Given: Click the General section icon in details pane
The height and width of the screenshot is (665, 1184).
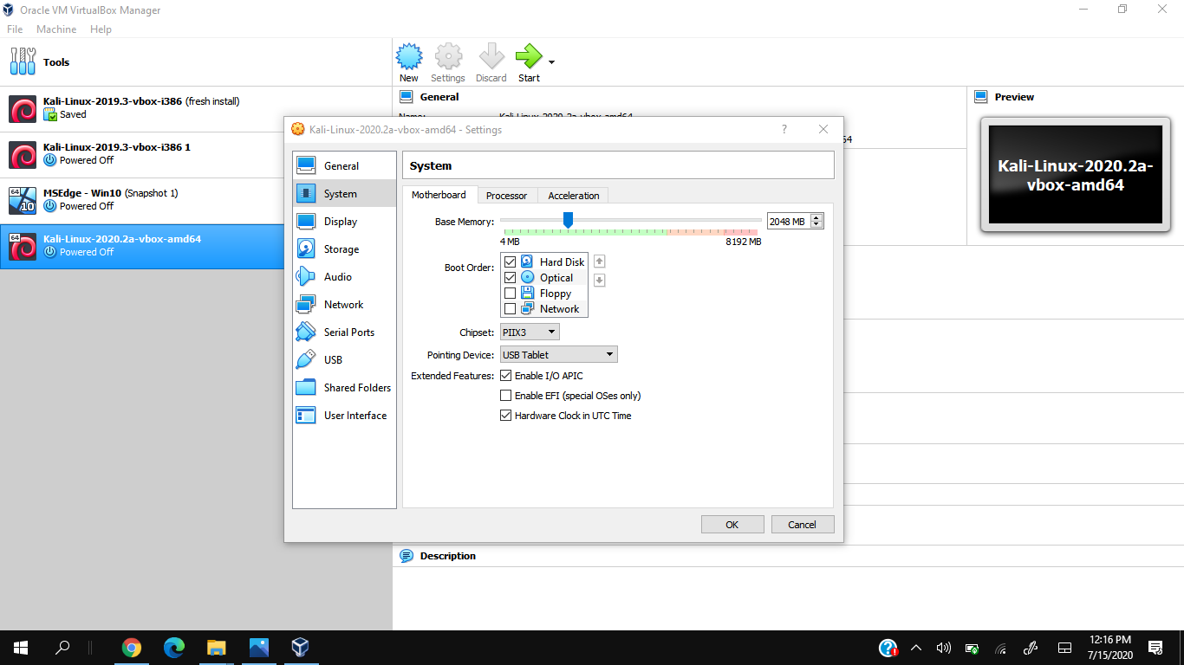Looking at the screenshot, I should click(407, 97).
